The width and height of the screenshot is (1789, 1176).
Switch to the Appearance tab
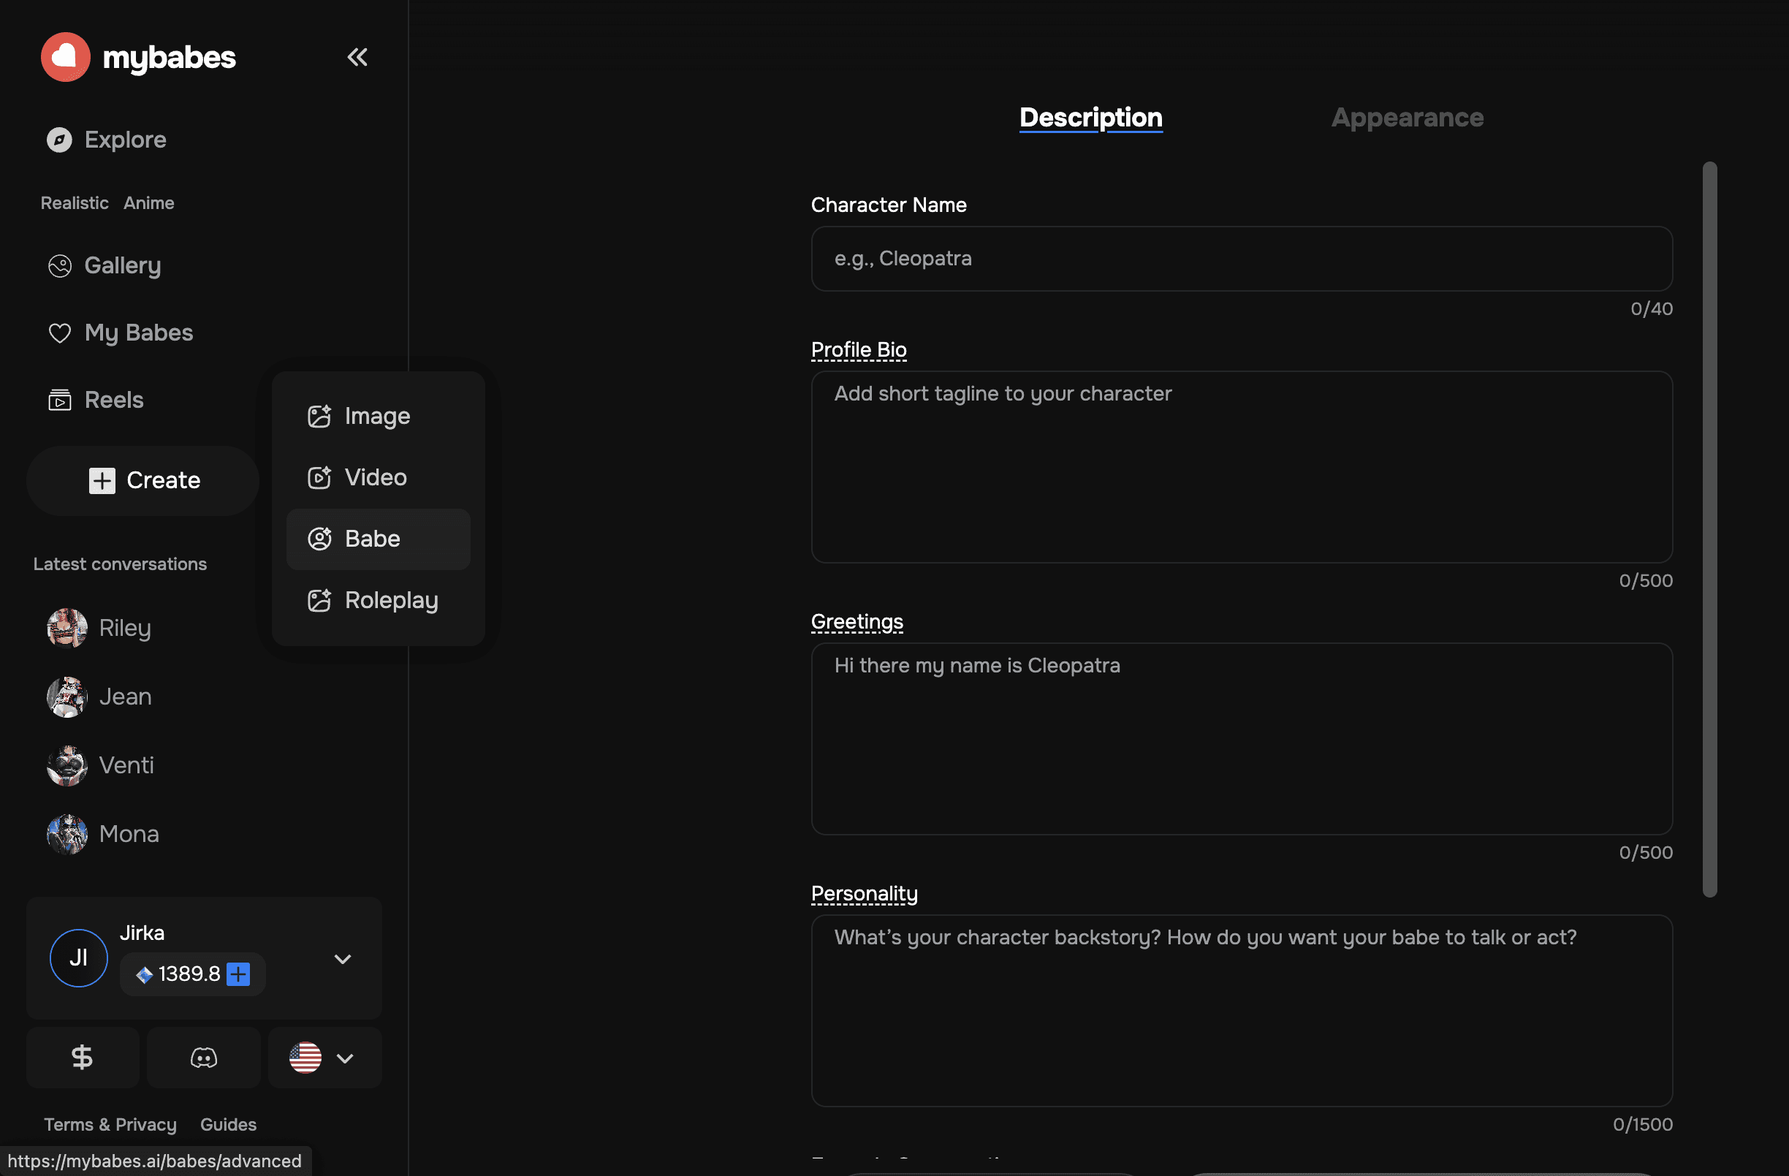[x=1407, y=117]
